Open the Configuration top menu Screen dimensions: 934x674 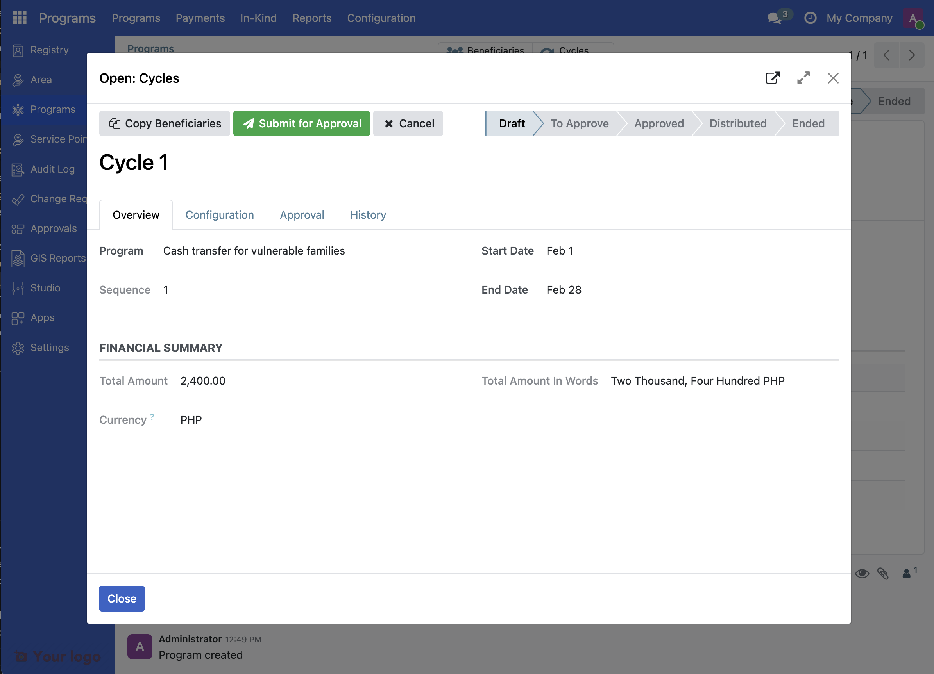coord(381,18)
